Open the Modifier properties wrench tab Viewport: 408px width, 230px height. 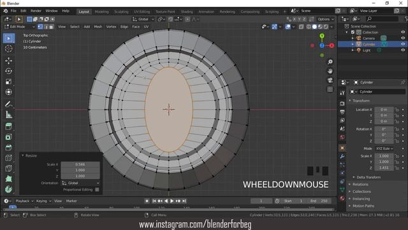coord(342,156)
